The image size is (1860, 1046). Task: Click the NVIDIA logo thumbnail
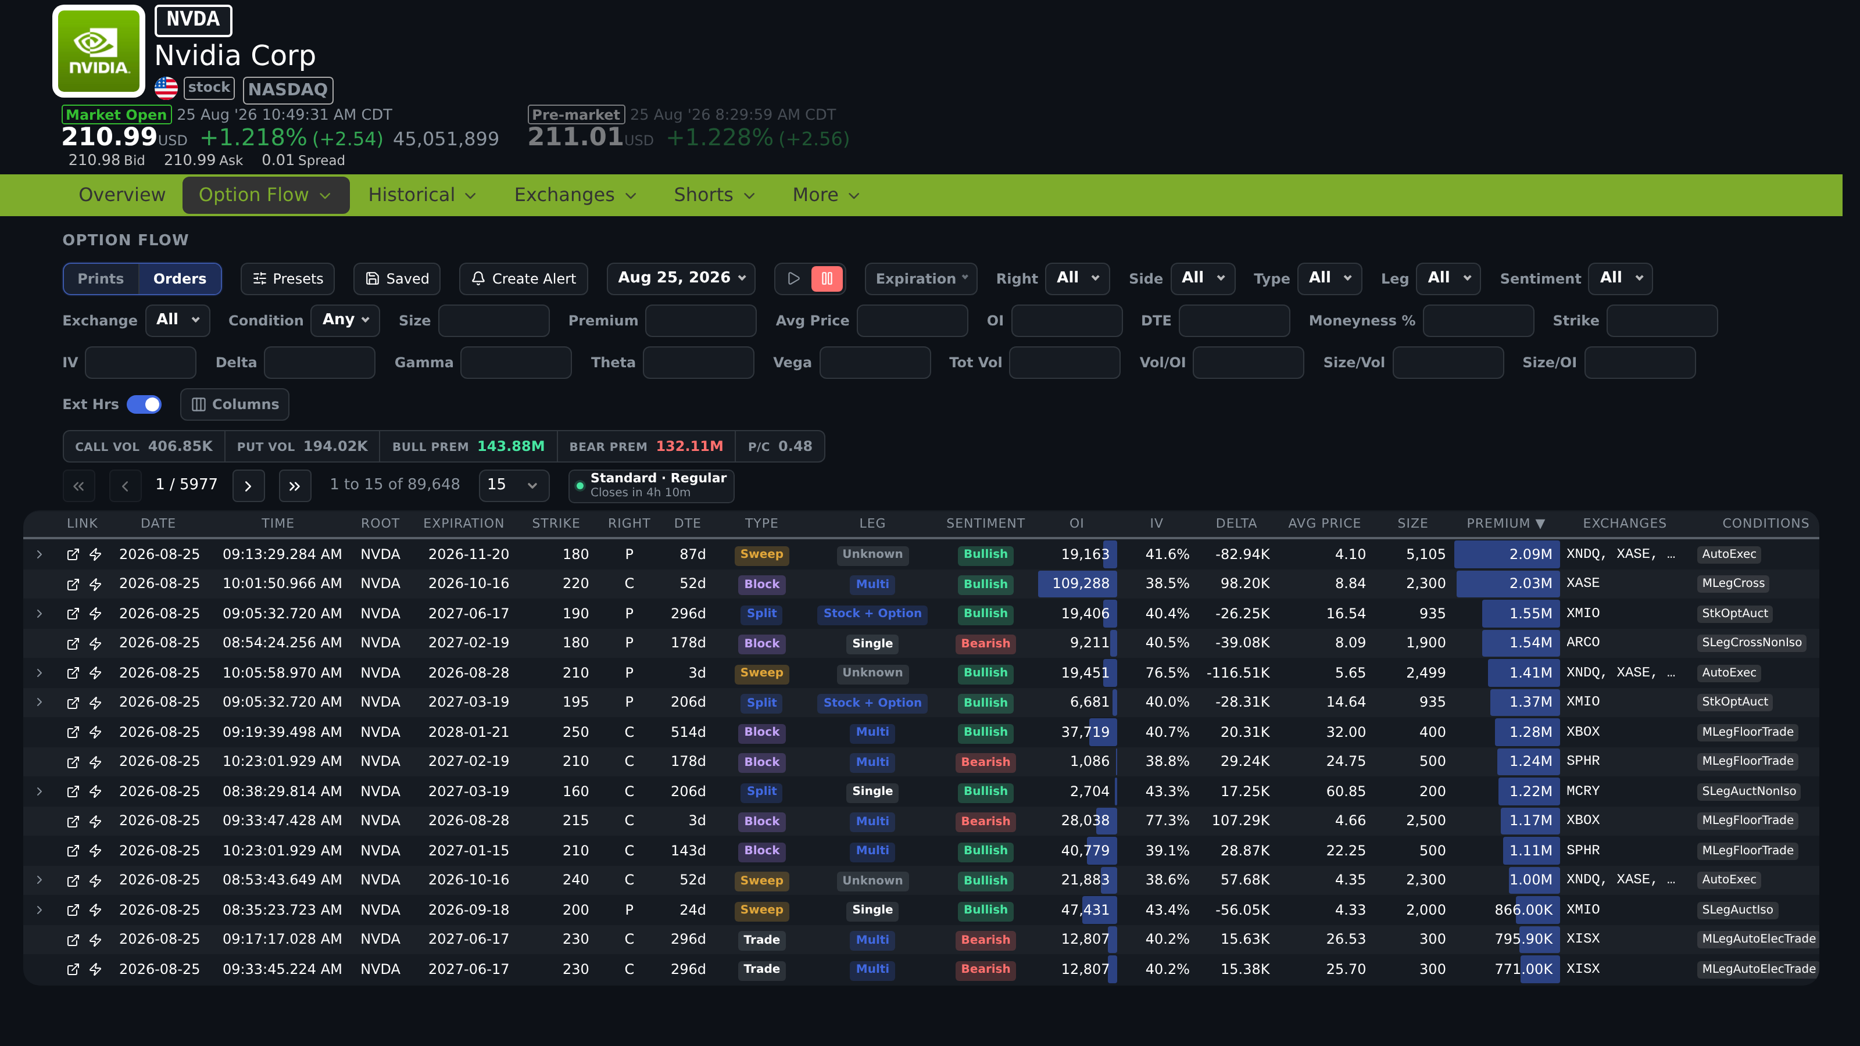(x=99, y=51)
